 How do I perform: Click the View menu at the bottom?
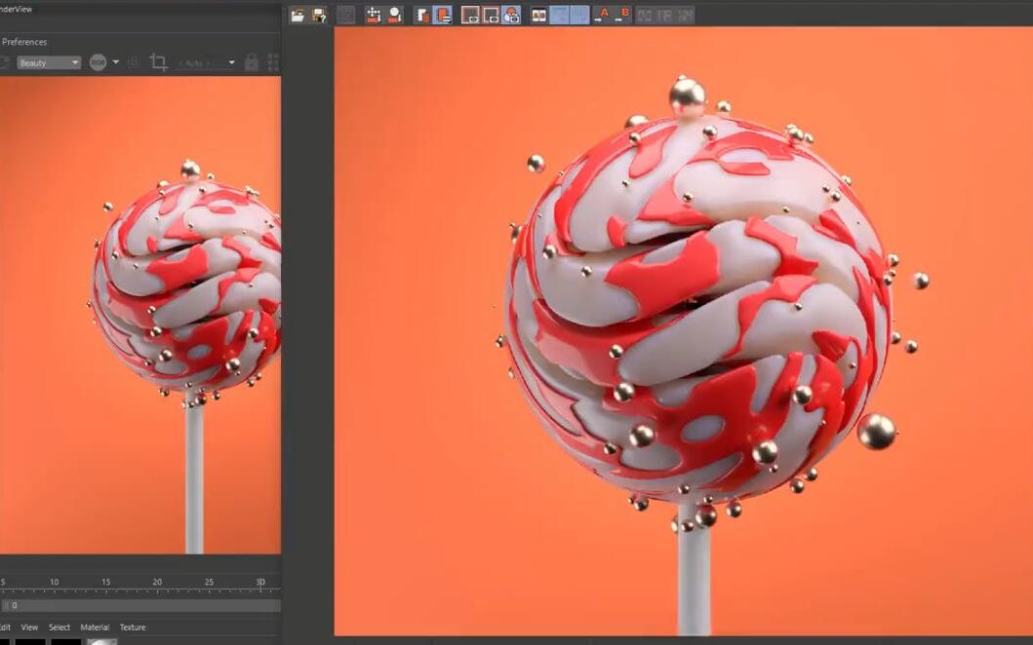(29, 626)
